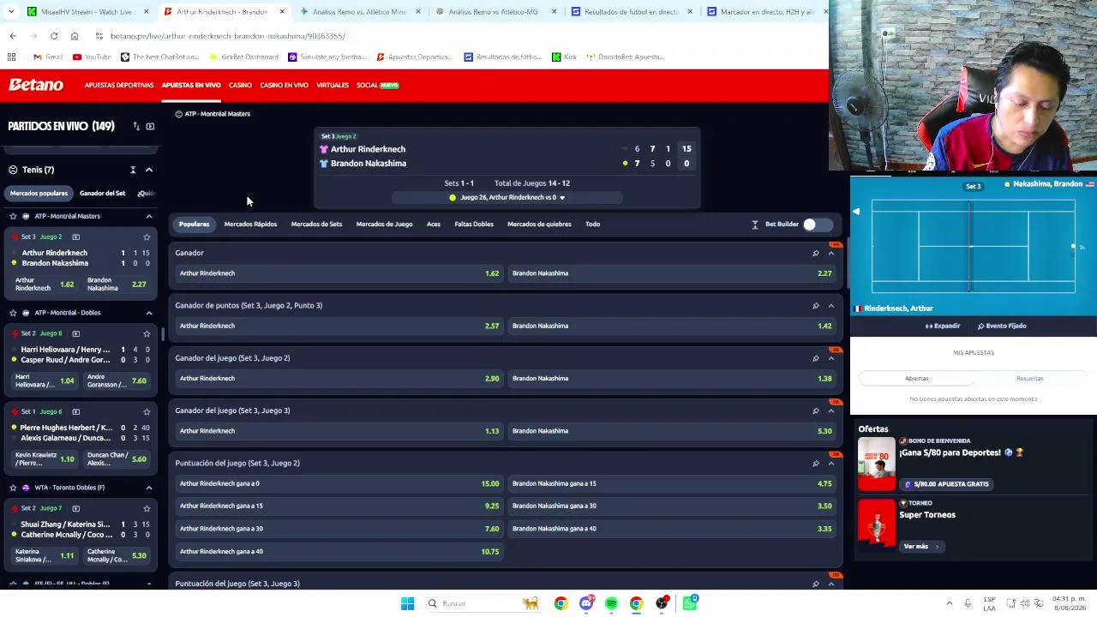This screenshot has height=617, width=1097.
Task: Click the sort icon beside Partidos en Vivo
Action: pos(135,126)
